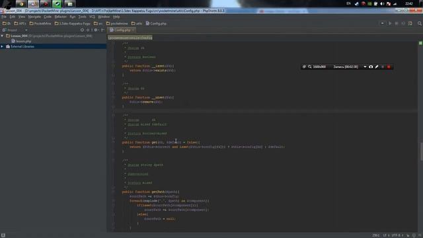Click the src breadcrumb folder
This screenshot has width=423, height=238.
[x=98, y=24]
